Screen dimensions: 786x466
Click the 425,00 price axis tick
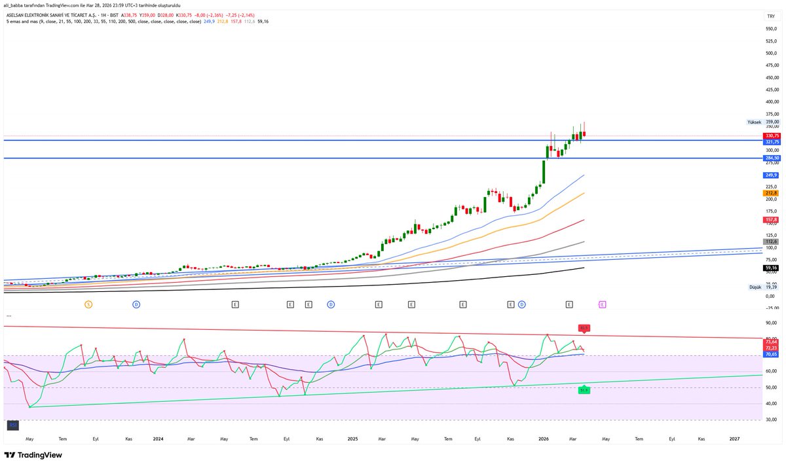[x=772, y=90]
